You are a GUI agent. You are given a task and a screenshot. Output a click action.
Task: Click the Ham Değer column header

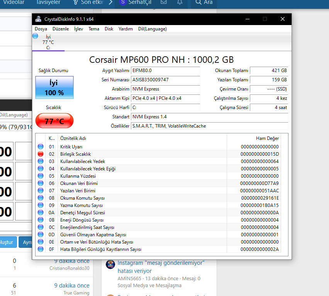pyautogui.click(x=254, y=138)
